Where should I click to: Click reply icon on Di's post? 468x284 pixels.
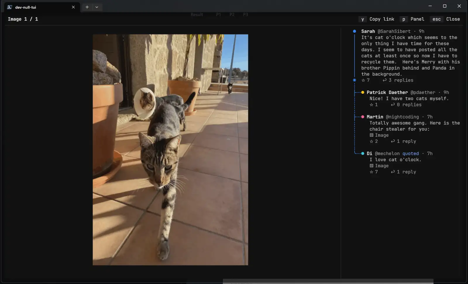tap(393, 172)
